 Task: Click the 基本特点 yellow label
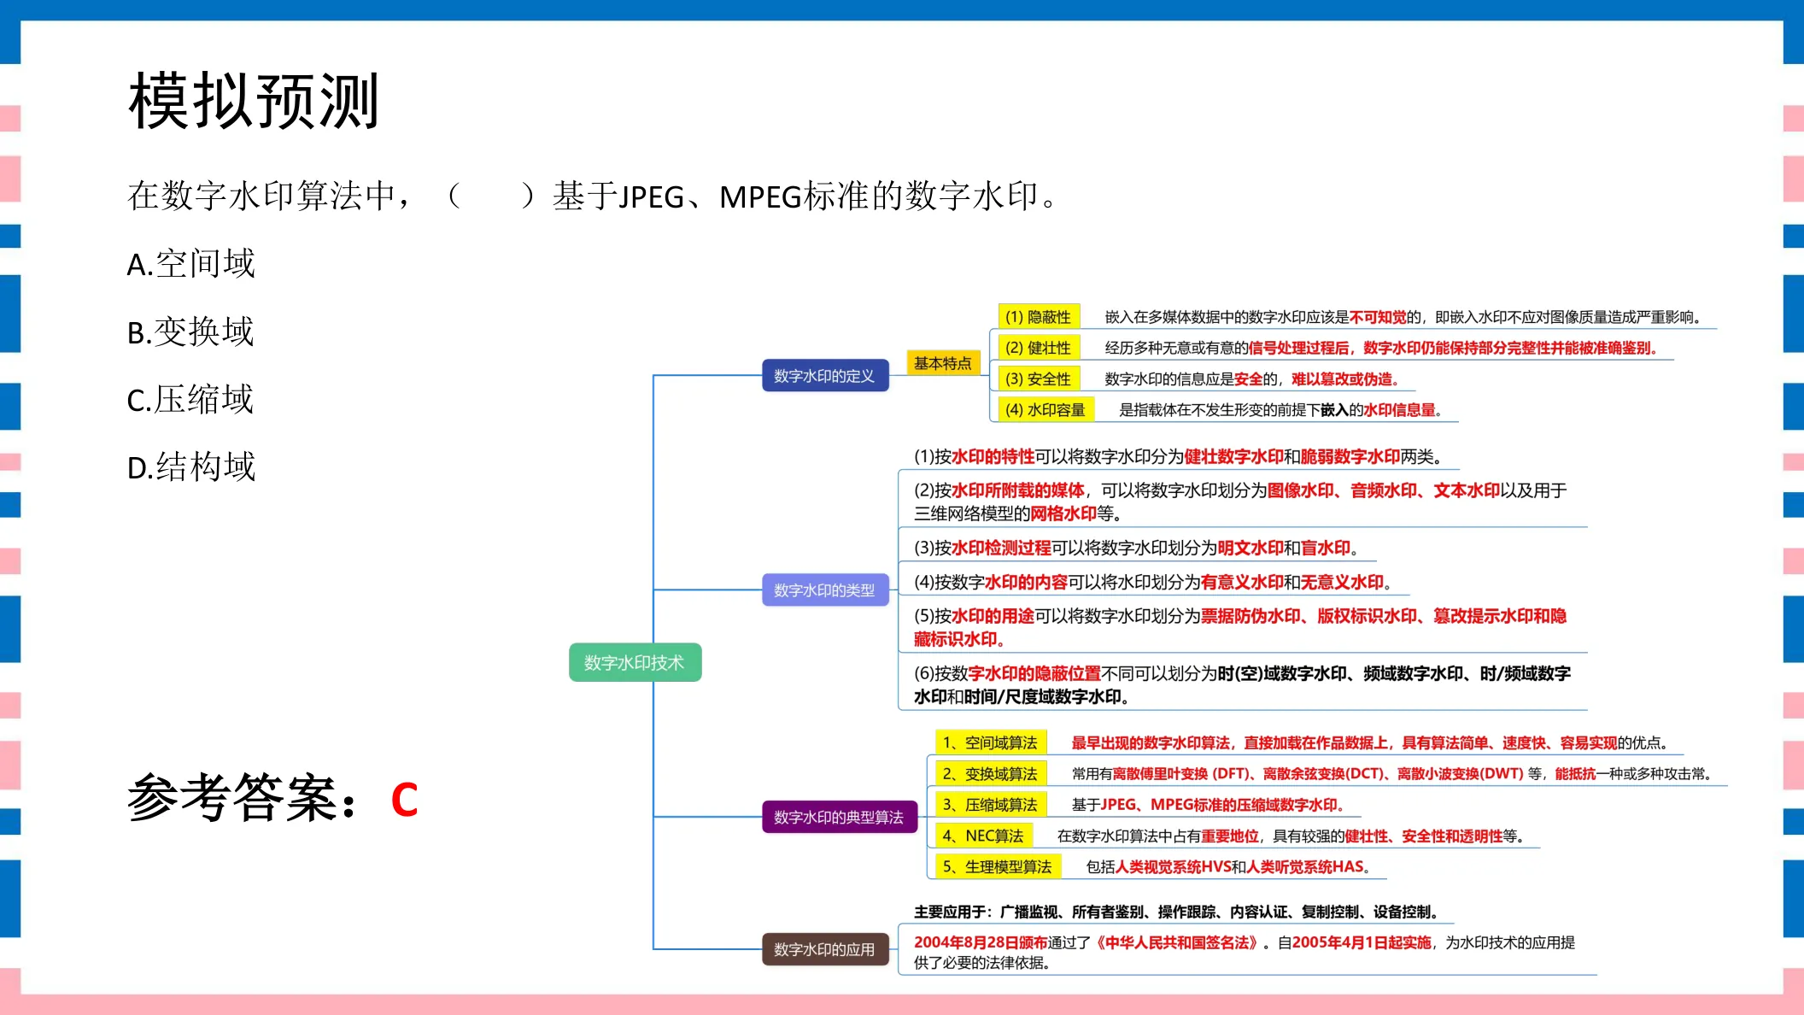click(943, 363)
